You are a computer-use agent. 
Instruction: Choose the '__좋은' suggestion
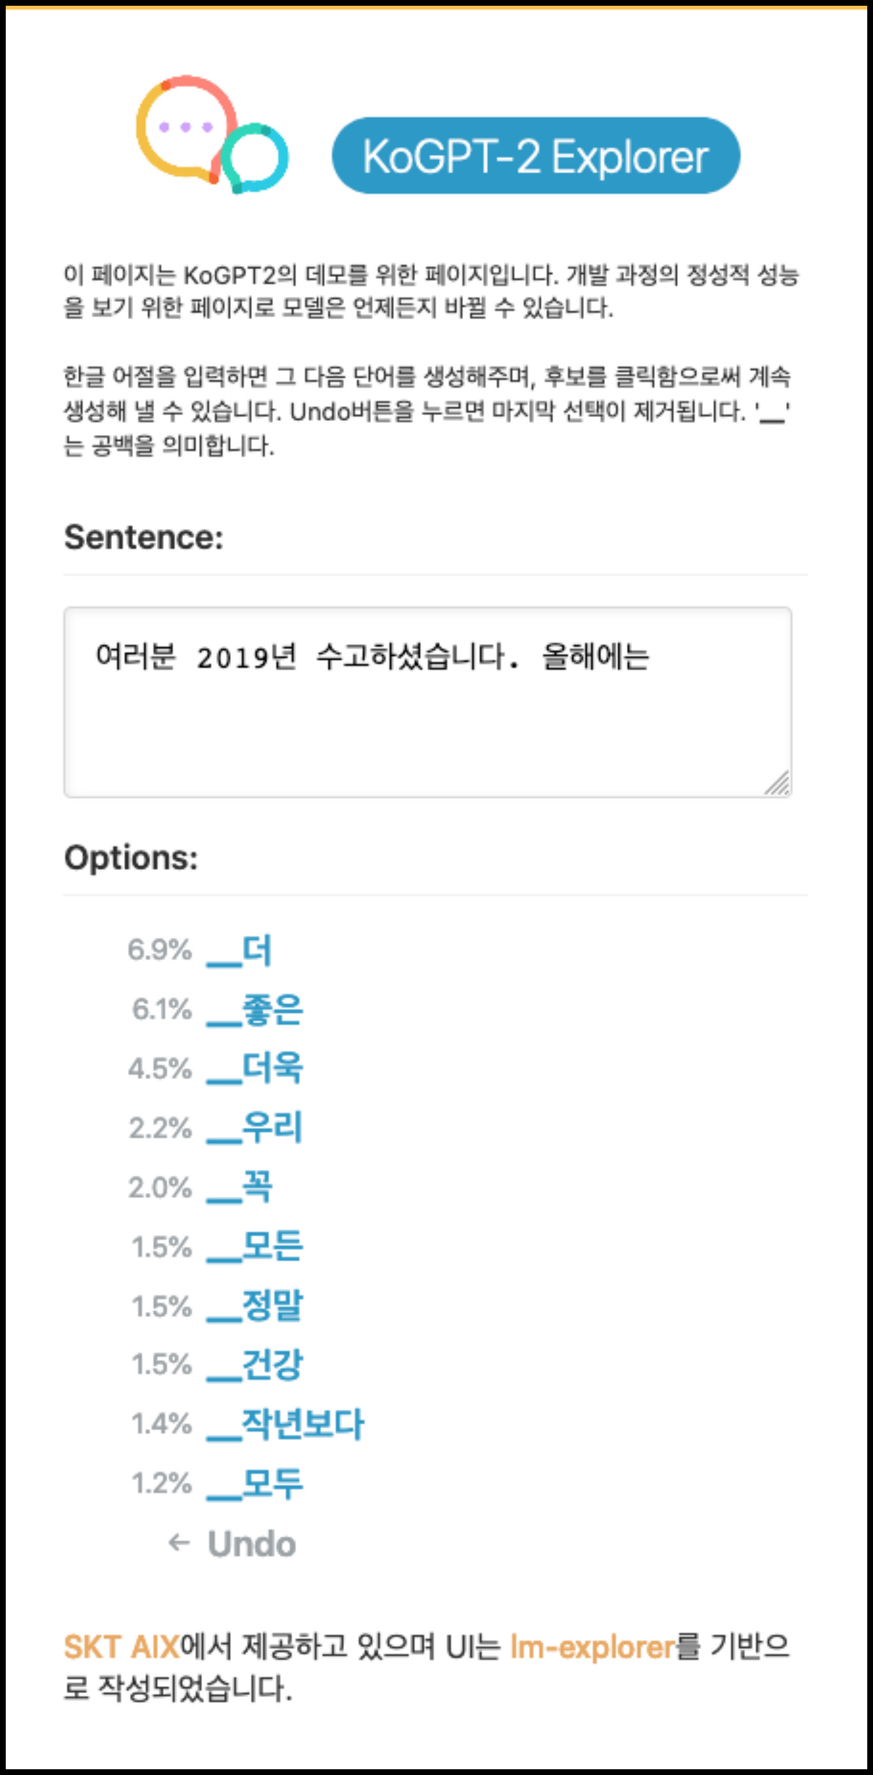(255, 1010)
